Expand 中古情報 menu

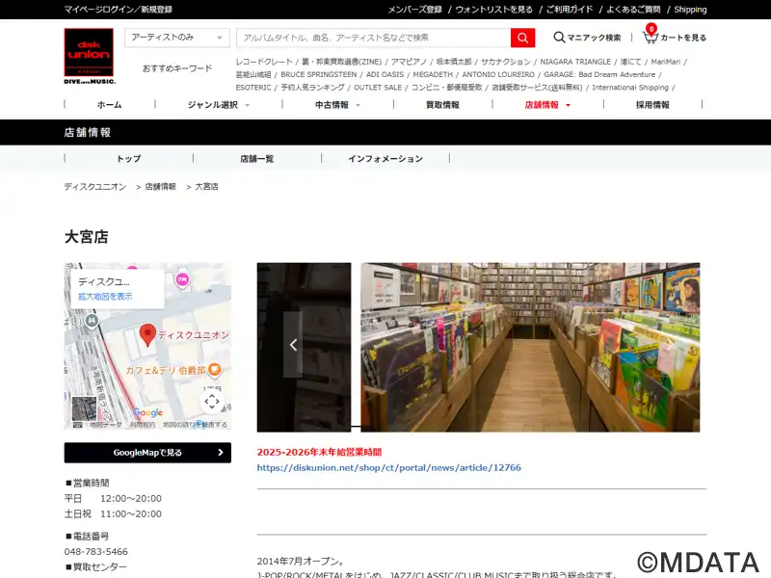(x=338, y=105)
